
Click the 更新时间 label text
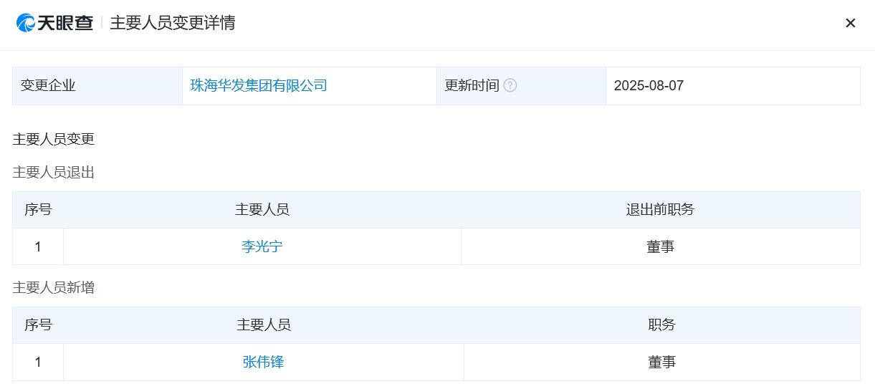point(472,85)
